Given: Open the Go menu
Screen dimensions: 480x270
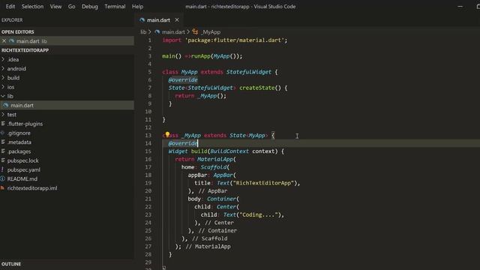Looking at the screenshot, I should [x=72, y=7].
